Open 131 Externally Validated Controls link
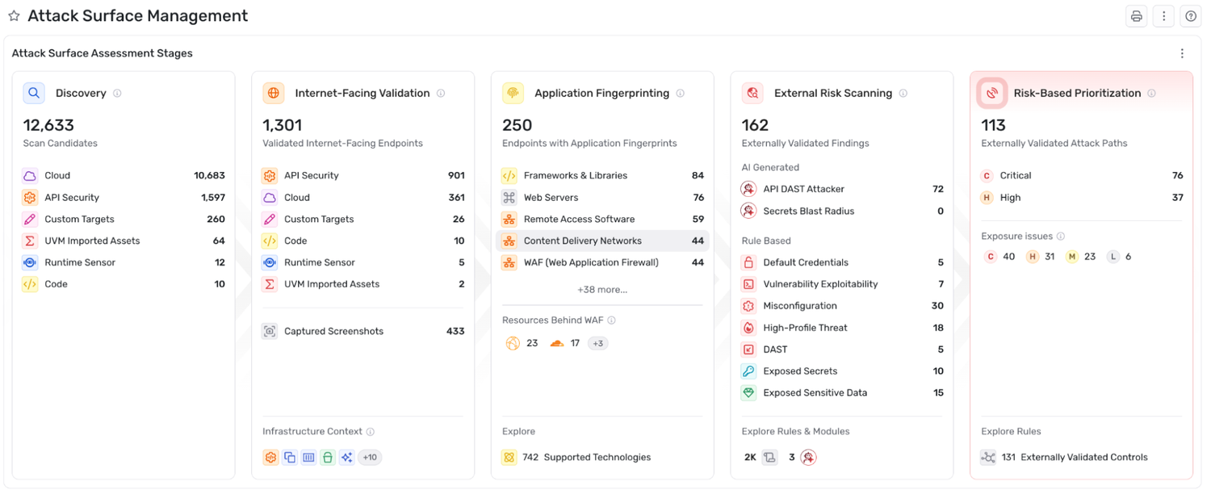The image size is (1211, 494). [1065, 458]
